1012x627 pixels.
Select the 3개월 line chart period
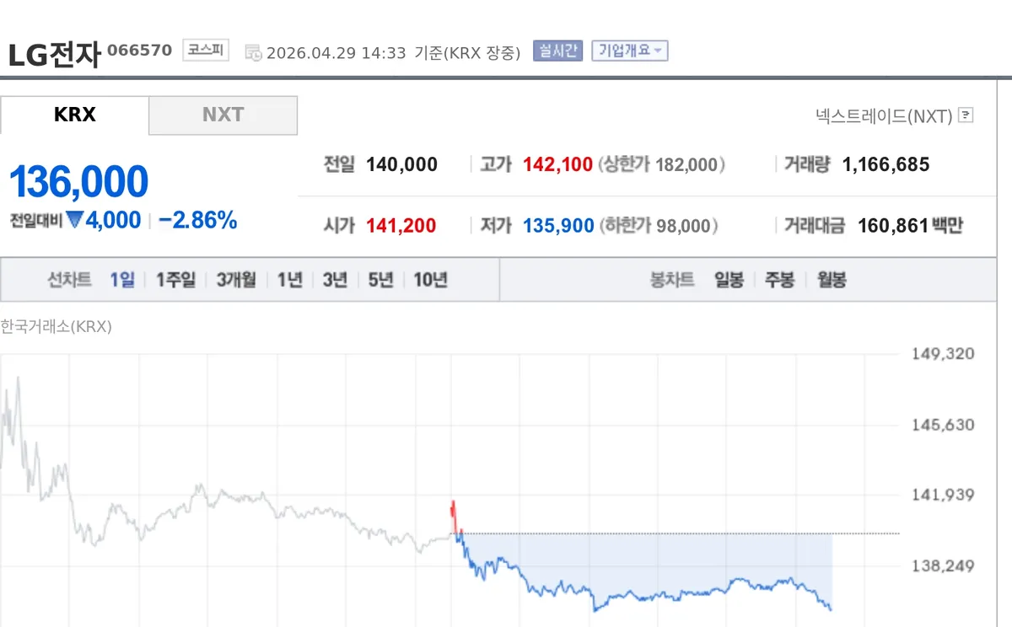(x=236, y=281)
